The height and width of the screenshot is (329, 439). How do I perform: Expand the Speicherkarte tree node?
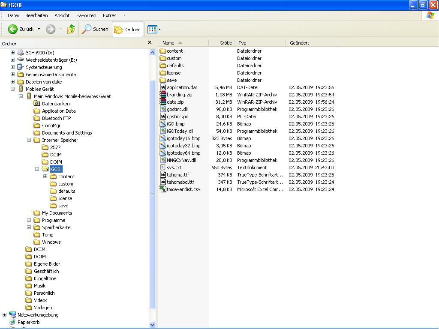click(29, 227)
